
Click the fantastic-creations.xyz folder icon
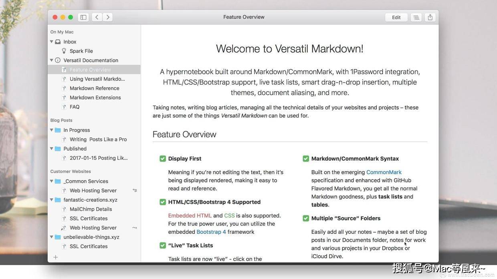(58, 200)
